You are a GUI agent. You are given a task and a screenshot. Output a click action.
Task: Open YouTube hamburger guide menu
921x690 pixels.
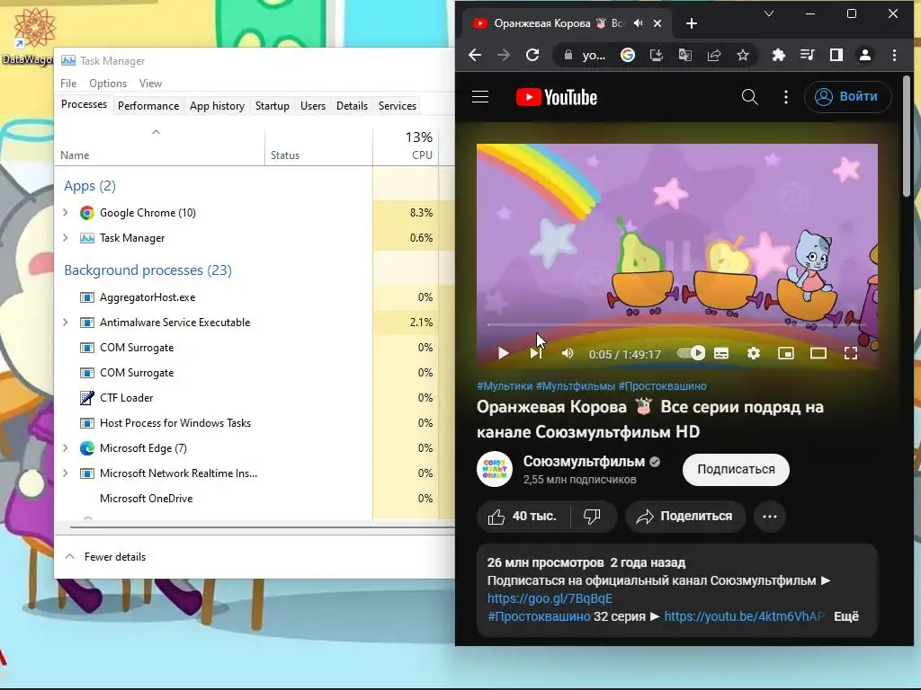coord(480,97)
